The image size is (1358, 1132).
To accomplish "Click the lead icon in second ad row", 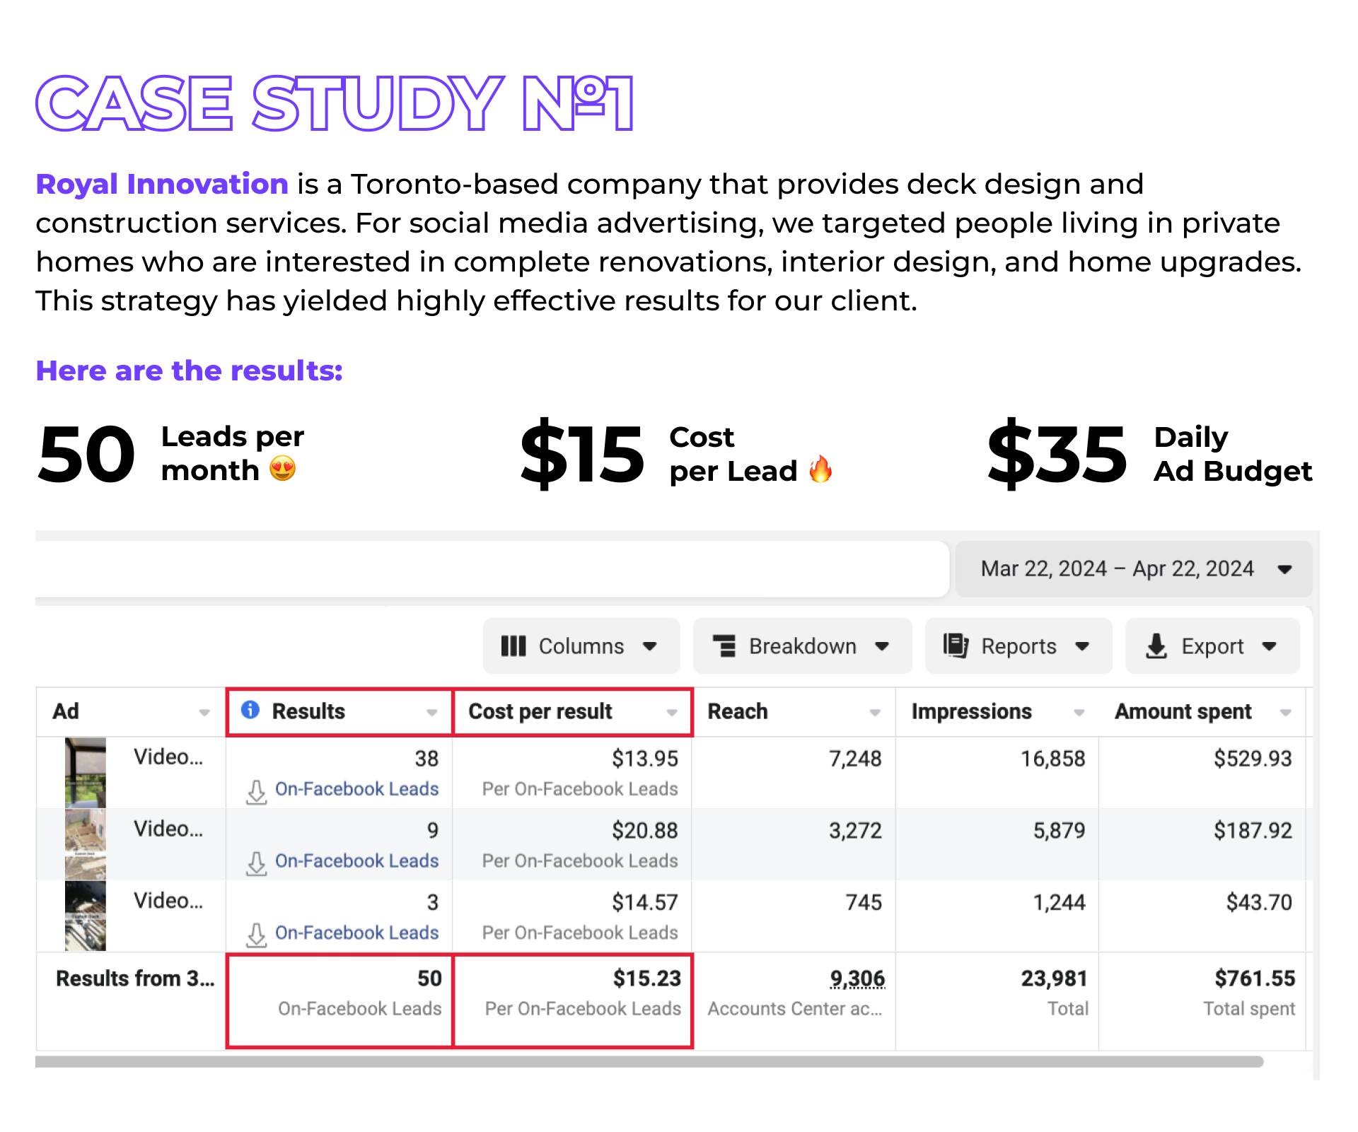I will pos(256,863).
